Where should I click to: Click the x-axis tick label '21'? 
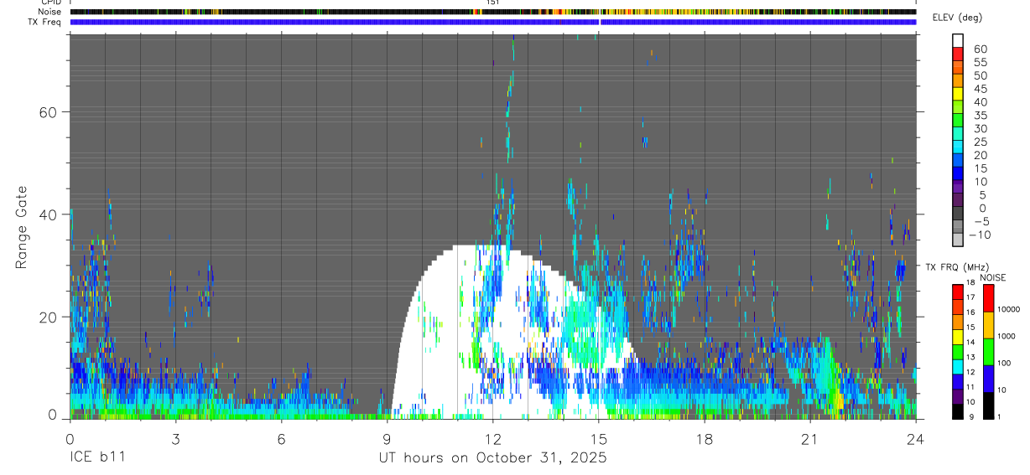810,440
